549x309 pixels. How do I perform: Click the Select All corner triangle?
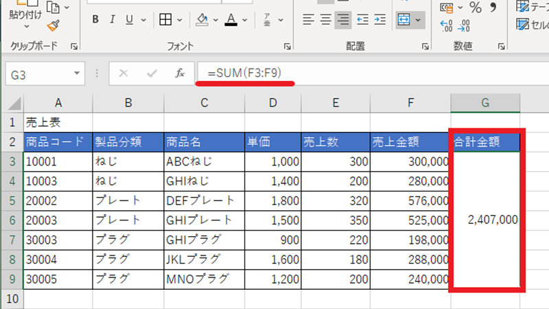pos(14,104)
